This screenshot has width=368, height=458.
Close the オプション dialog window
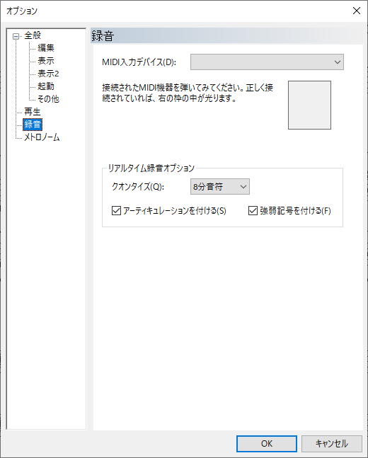(x=356, y=11)
